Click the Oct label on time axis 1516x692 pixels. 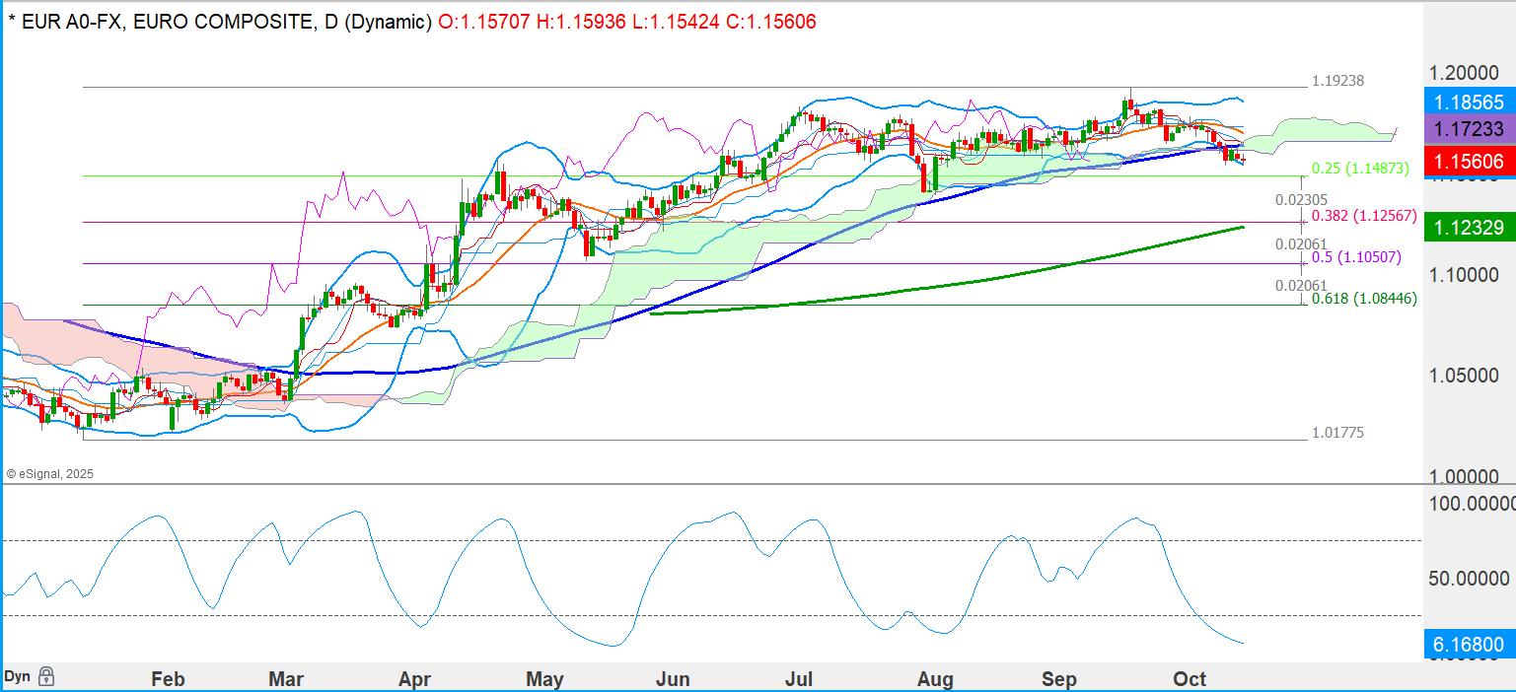click(1190, 679)
